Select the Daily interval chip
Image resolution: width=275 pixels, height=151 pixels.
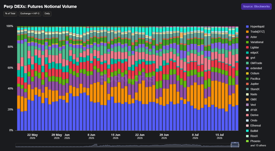pos(47,14)
